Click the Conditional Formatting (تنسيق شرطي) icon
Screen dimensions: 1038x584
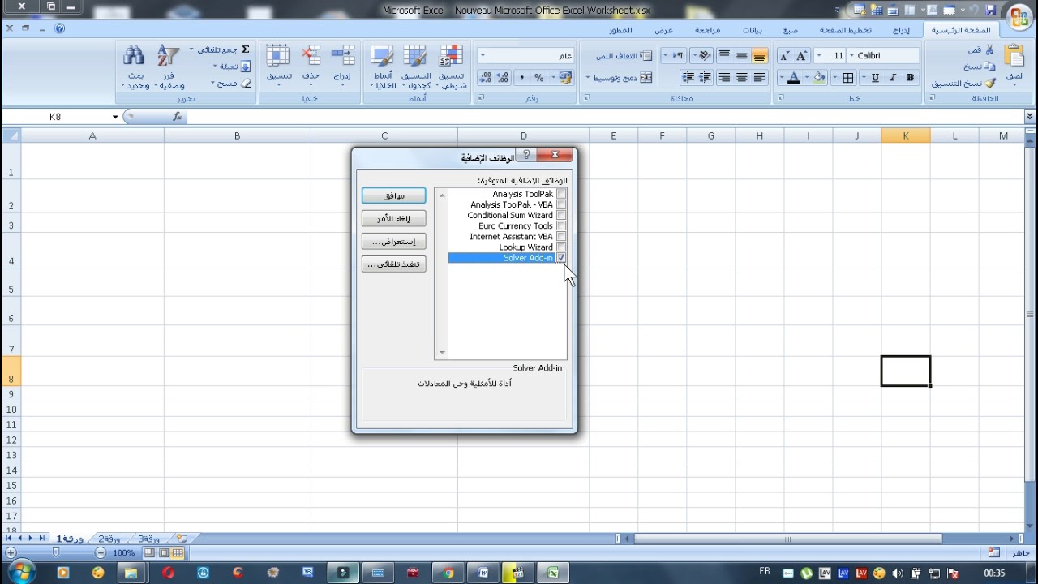[x=450, y=56]
